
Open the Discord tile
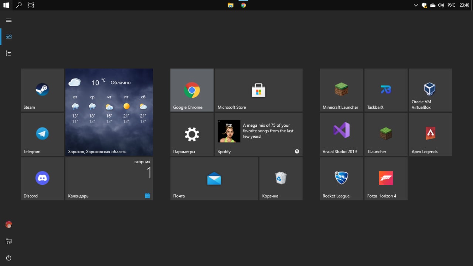(x=42, y=179)
